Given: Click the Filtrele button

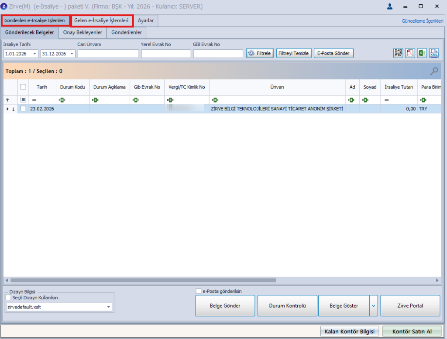Looking at the screenshot, I should pyautogui.click(x=260, y=53).
